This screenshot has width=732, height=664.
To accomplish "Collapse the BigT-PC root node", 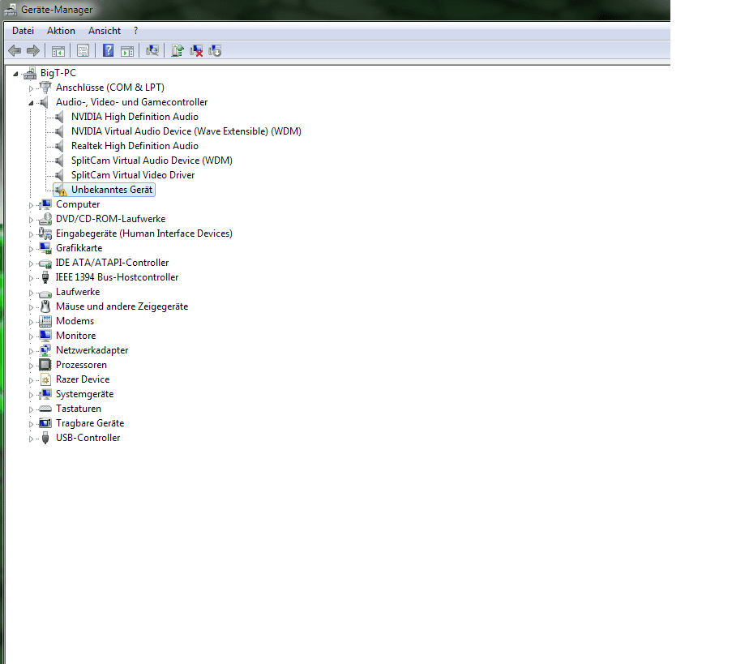I will tap(15, 74).
